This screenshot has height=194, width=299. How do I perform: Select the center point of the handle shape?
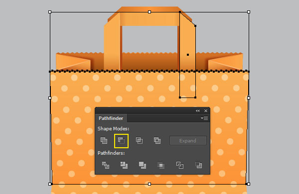click(x=188, y=55)
